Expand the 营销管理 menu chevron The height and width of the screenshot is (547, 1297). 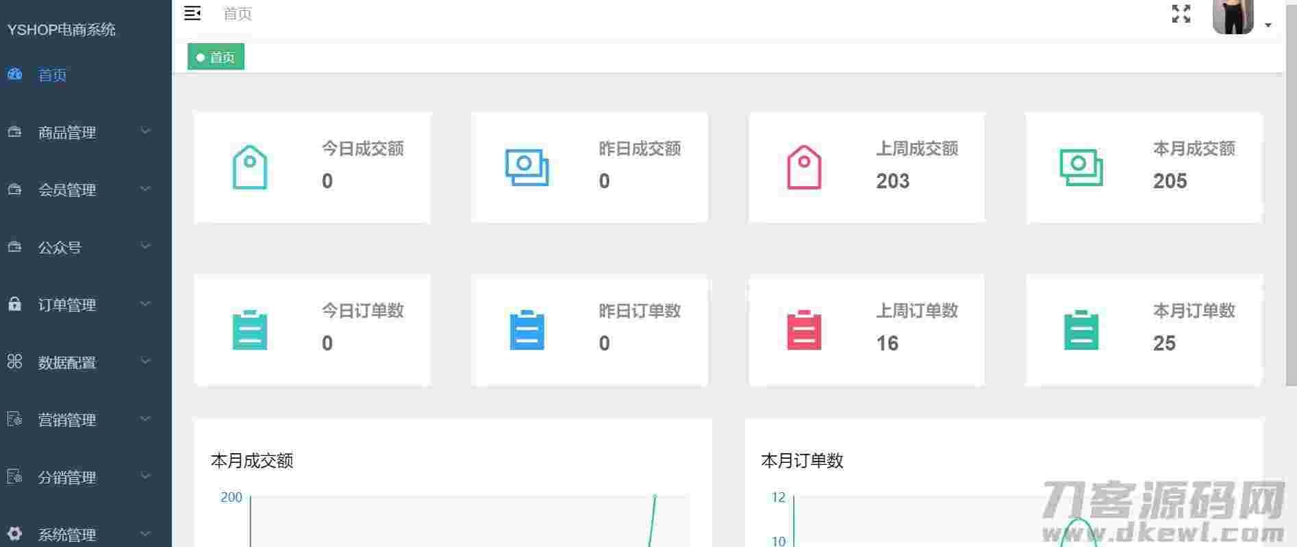tap(145, 418)
